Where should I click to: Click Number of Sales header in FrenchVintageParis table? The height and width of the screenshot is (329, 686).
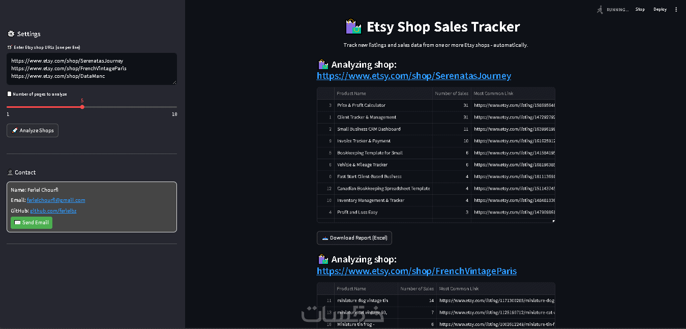417,289
